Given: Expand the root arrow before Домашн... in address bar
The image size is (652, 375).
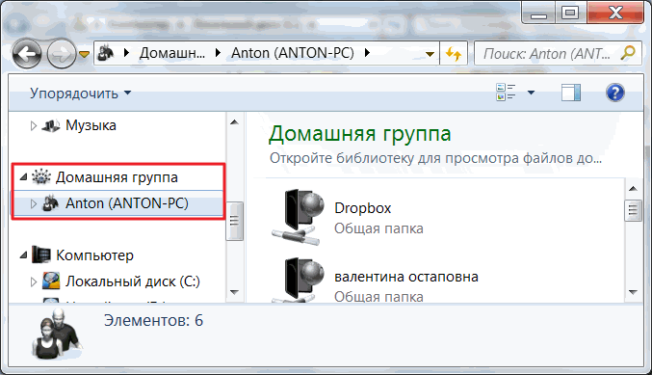Looking at the screenshot, I should tap(127, 53).
